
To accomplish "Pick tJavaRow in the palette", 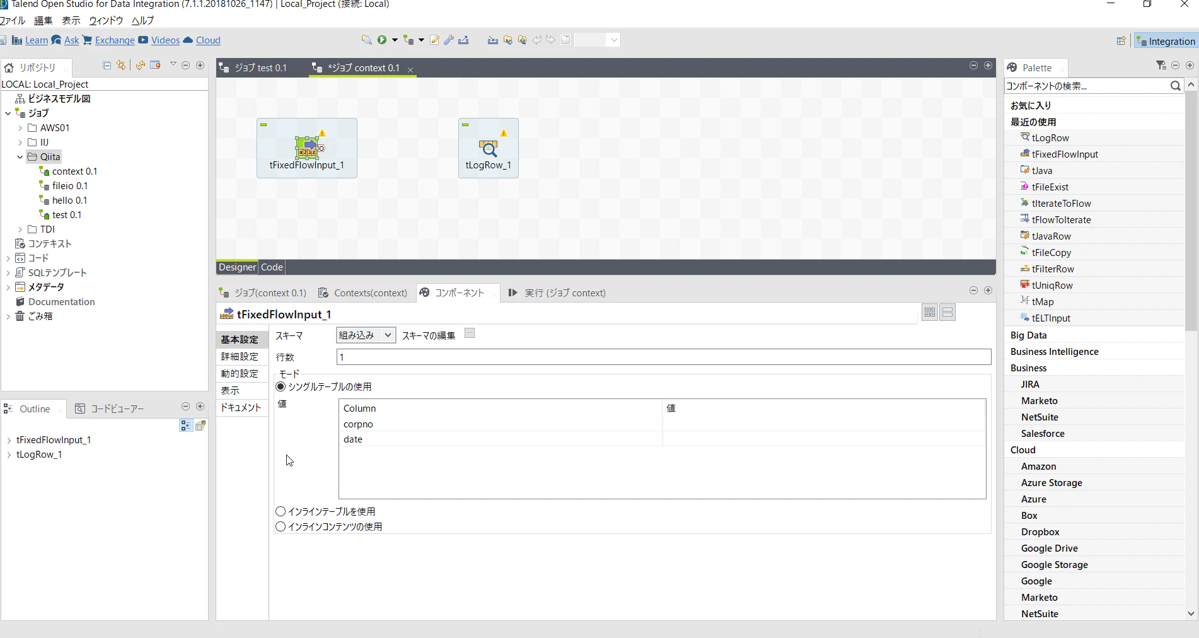I will click(1051, 236).
